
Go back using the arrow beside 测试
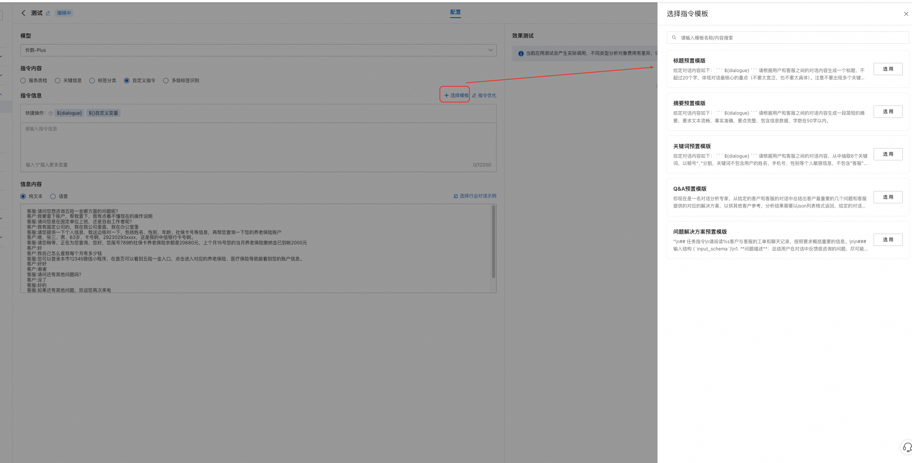pos(23,13)
